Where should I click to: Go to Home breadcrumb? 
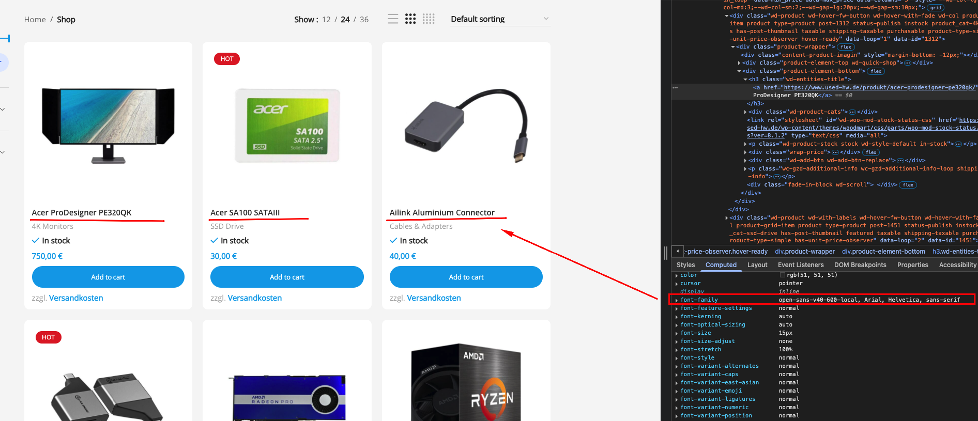pos(35,20)
